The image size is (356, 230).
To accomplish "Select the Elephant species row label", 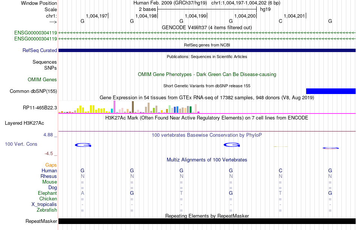I will coord(48,193).
